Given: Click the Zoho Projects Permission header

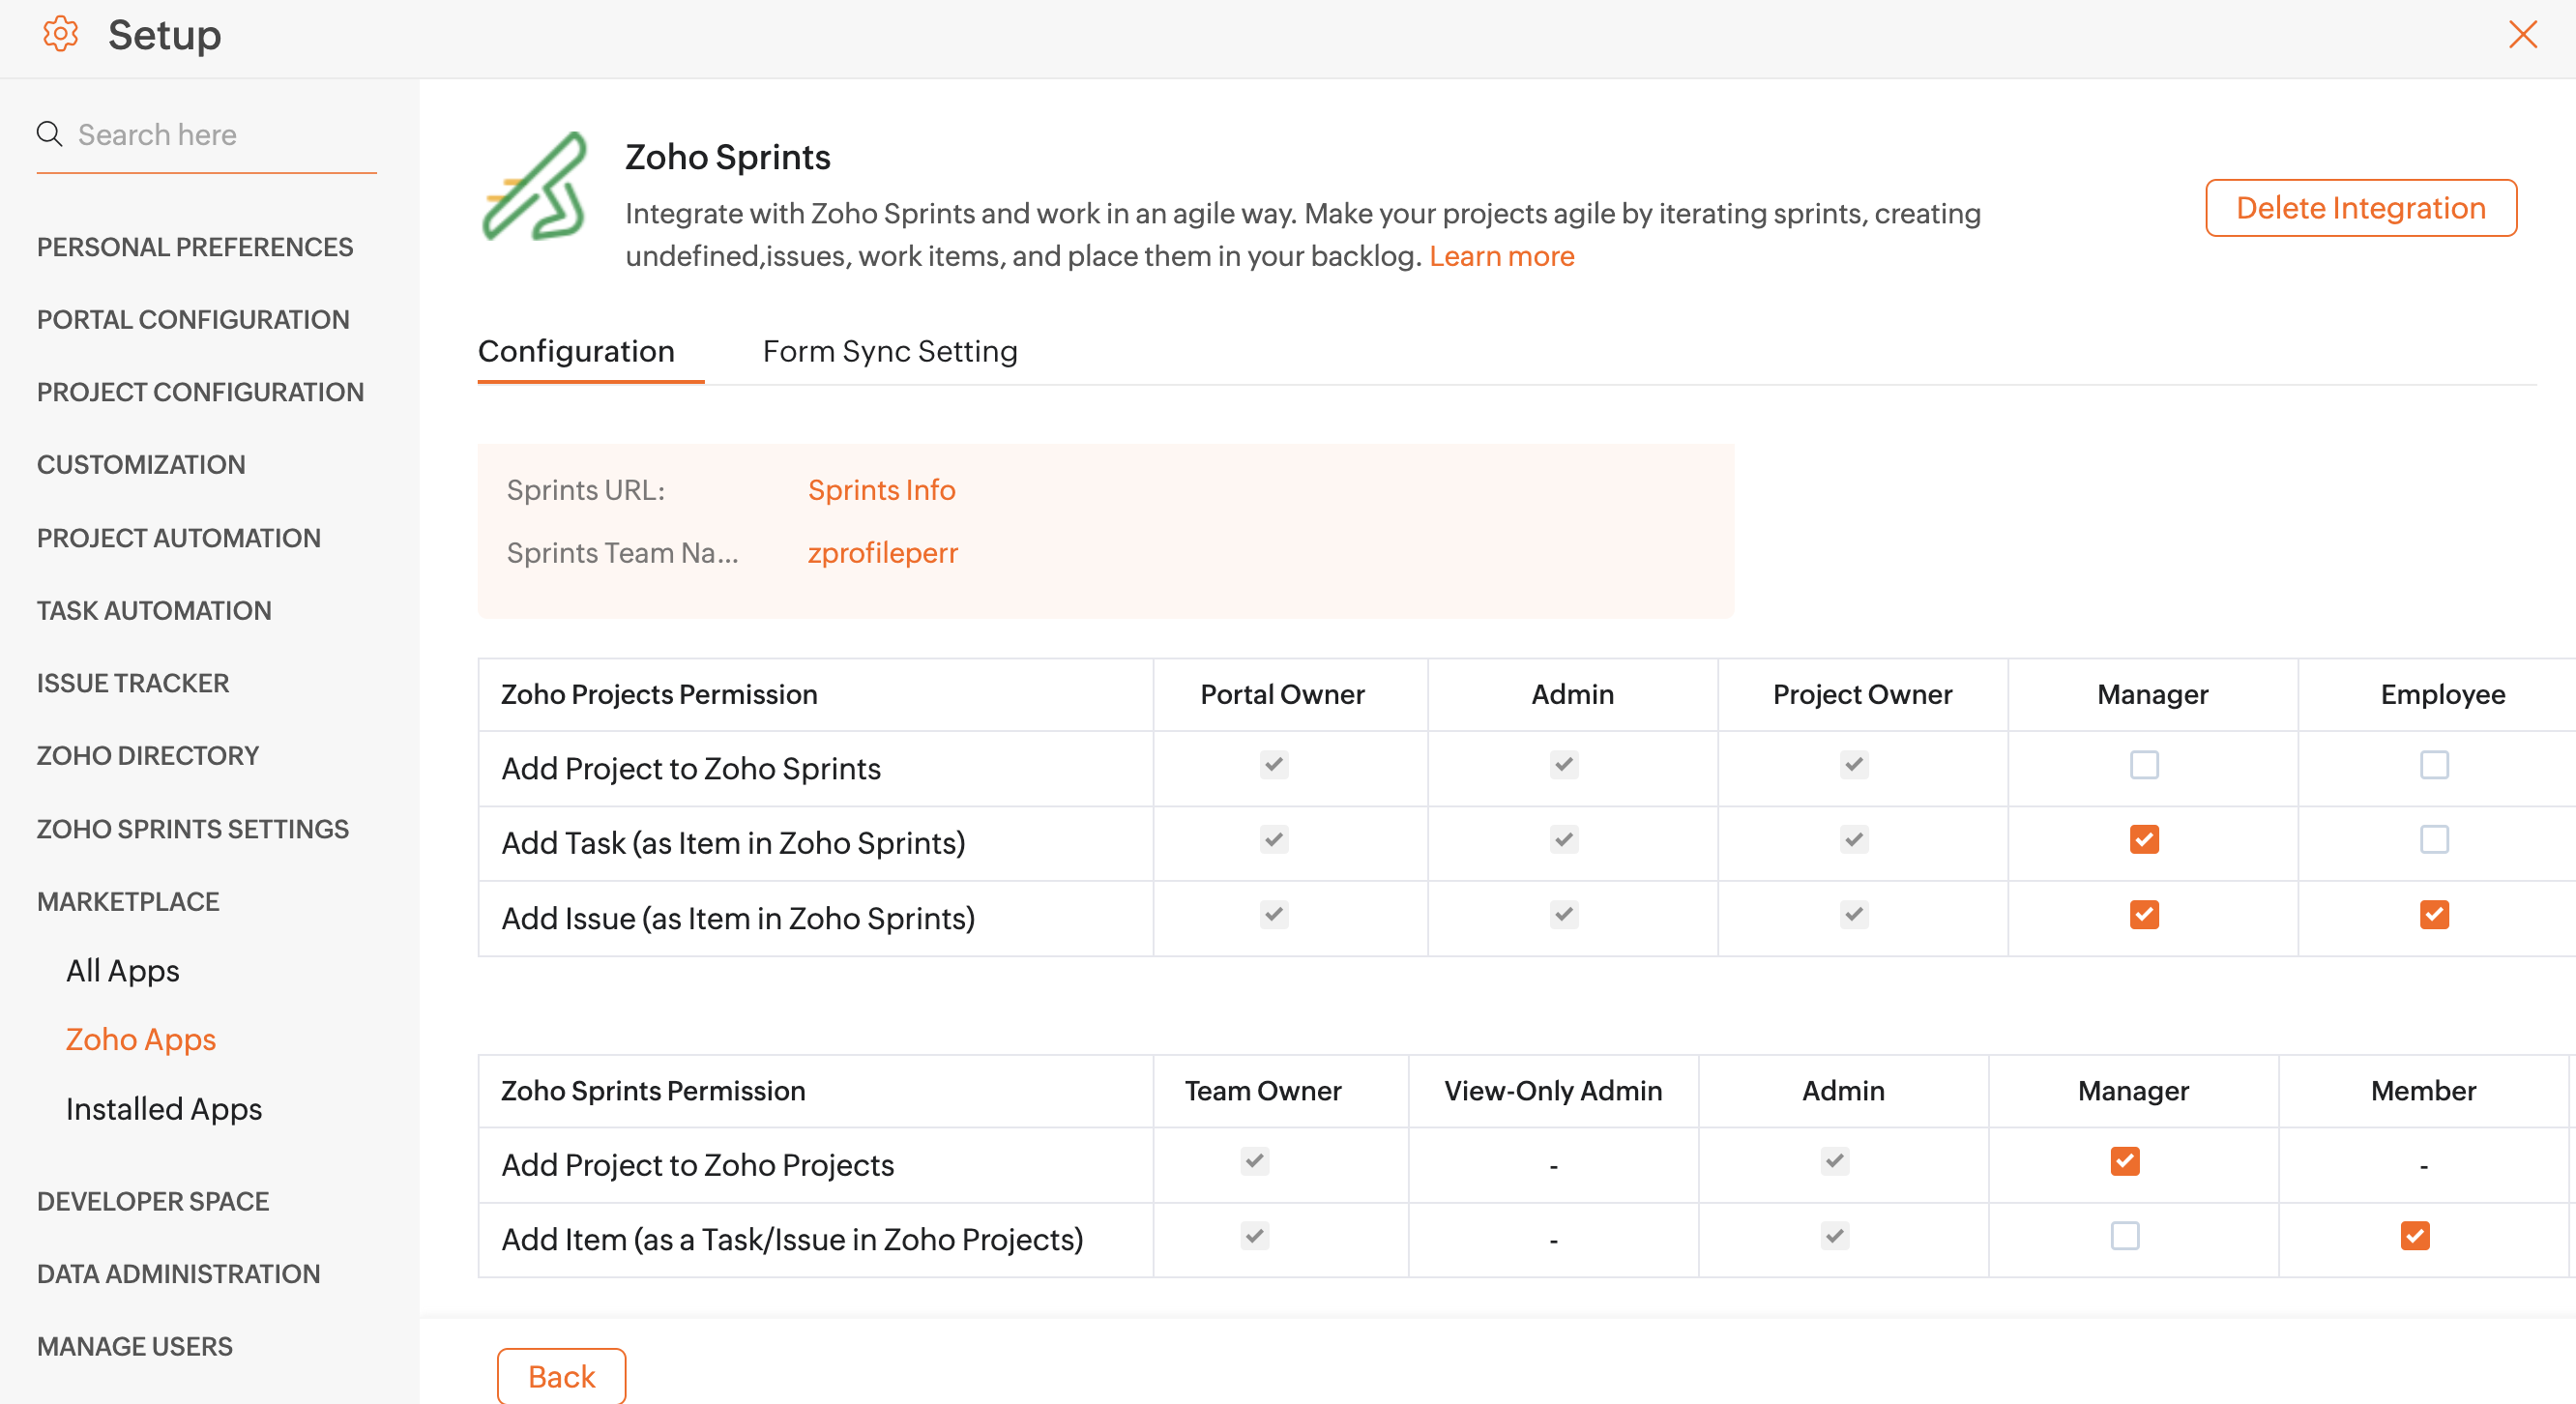Looking at the screenshot, I should pos(659,695).
